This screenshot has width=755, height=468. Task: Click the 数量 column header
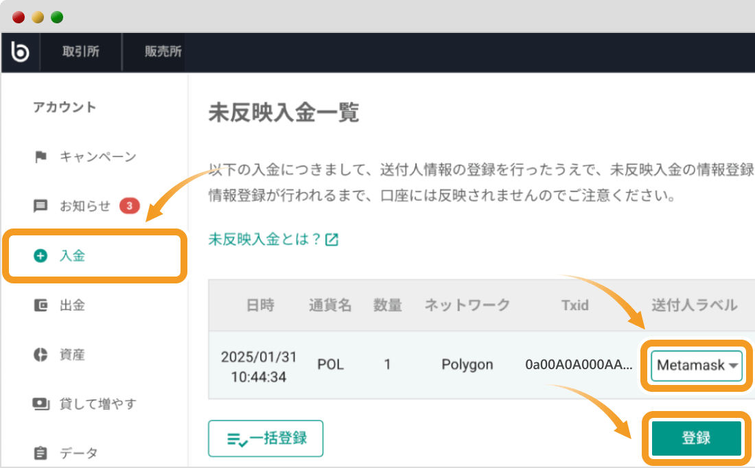[x=388, y=305]
